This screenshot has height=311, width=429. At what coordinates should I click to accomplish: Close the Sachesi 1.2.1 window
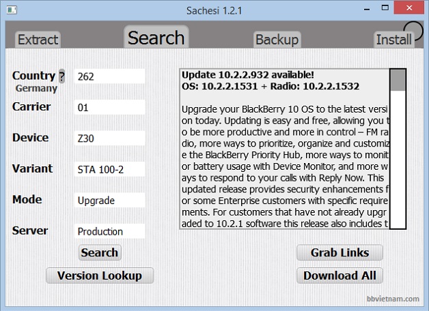click(x=409, y=8)
